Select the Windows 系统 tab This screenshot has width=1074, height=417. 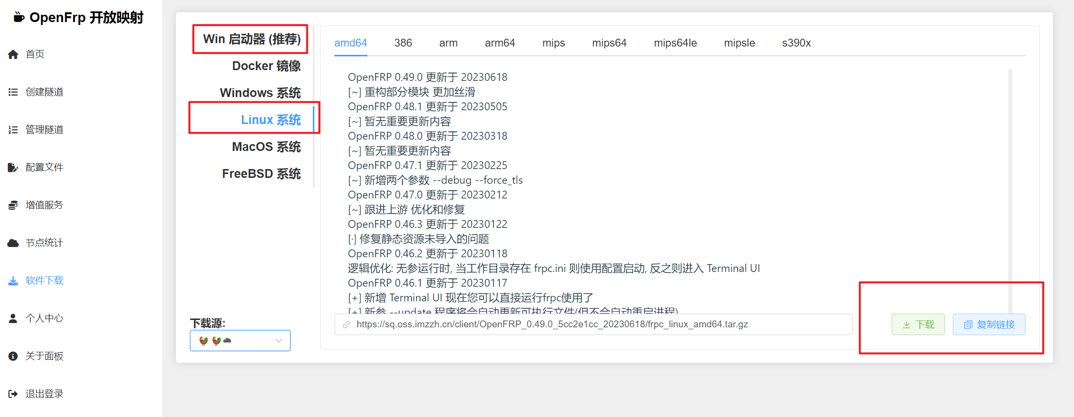[260, 93]
